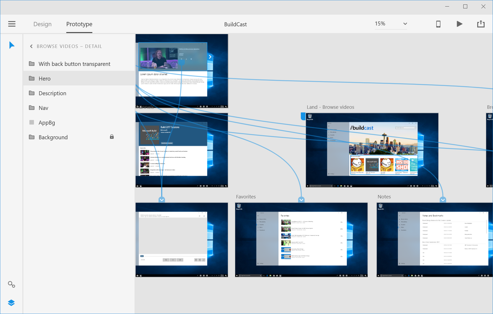Screen dimensions: 493x314
Task: Click link arrow above Notes artboard
Action: (443, 200)
